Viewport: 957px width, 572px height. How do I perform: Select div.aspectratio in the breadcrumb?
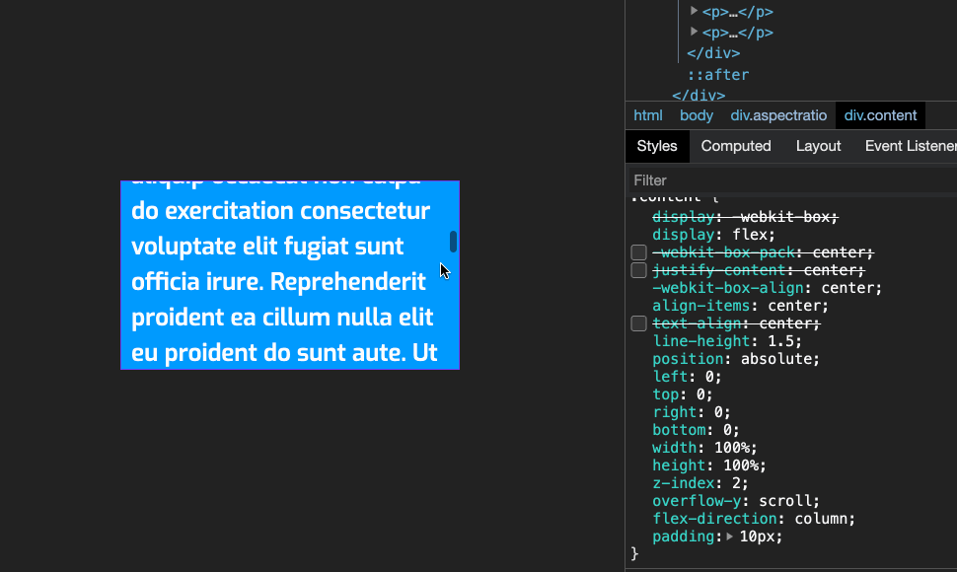[x=778, y=115]
